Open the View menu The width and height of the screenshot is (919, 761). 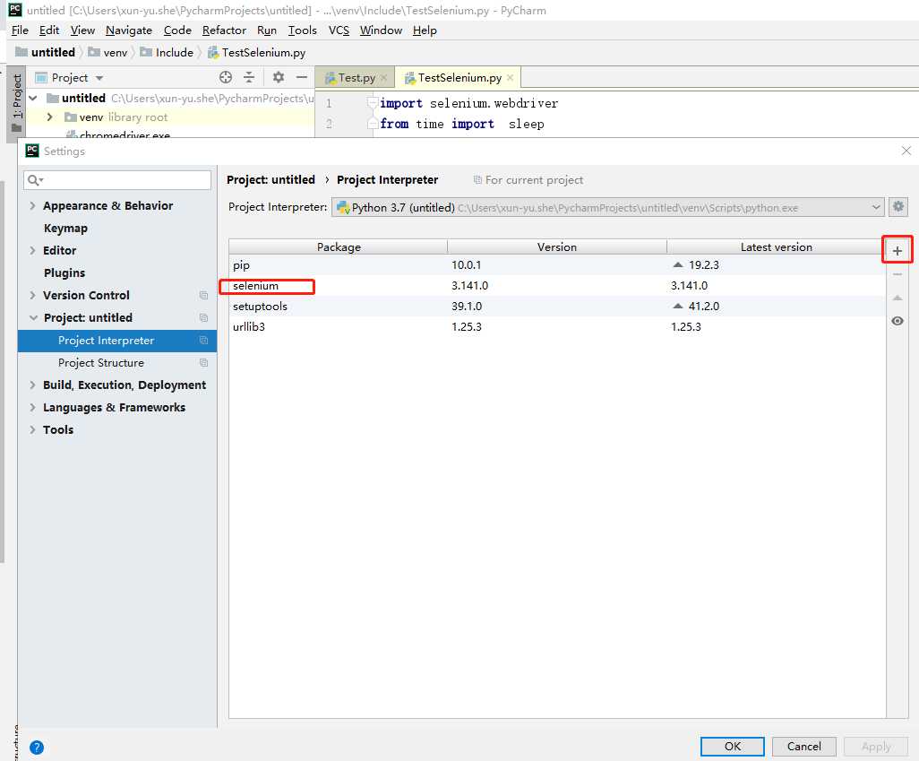pos(82,30)
